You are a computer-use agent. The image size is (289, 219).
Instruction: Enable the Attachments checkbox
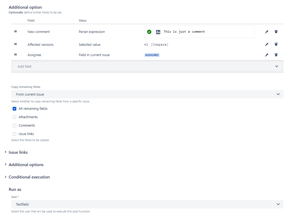point(14,117)
